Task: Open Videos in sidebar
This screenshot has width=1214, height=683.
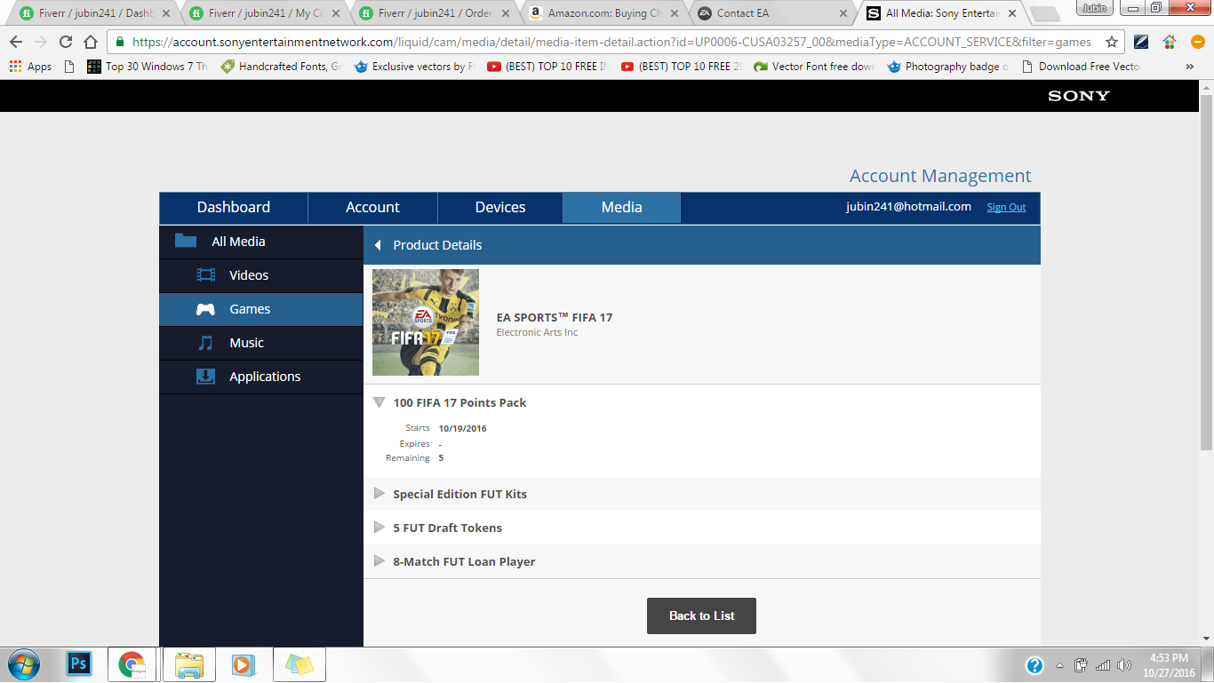Action: click(x=261, y=275)
